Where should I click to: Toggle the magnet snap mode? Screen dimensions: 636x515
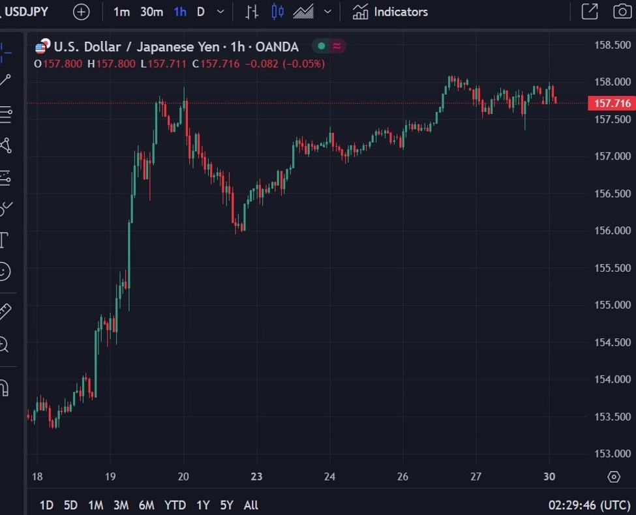(x=4, y=389)
